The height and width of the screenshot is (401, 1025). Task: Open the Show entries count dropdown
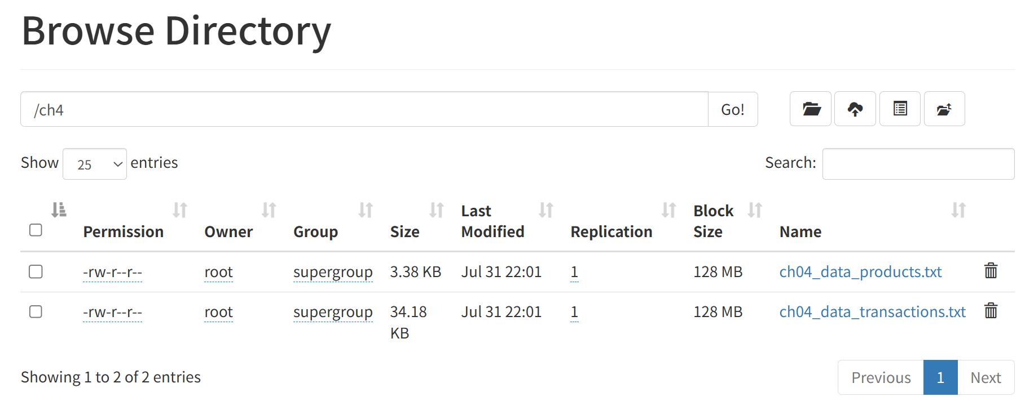coord(95,164)
